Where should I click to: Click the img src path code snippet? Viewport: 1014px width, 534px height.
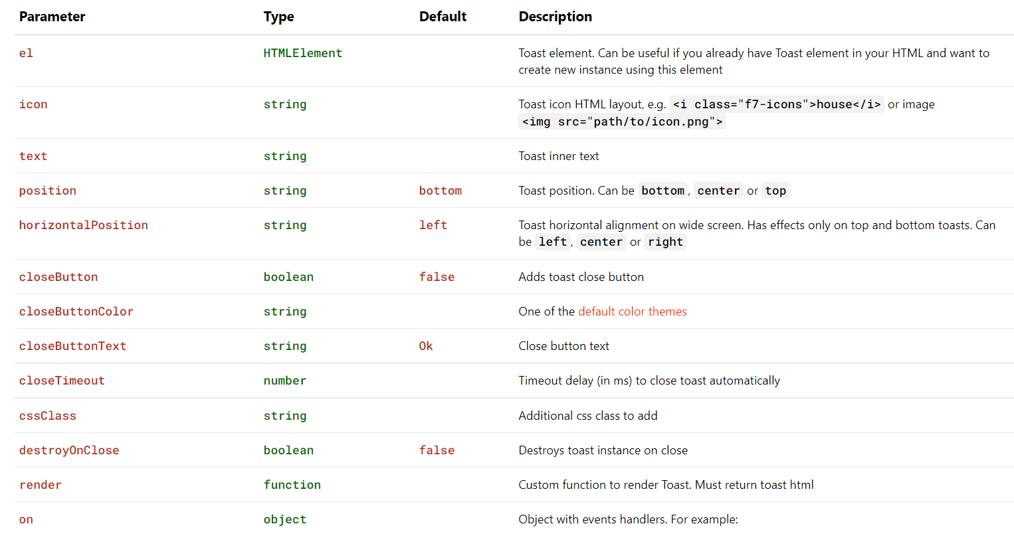pyautogui.click(x=622, y=122)
